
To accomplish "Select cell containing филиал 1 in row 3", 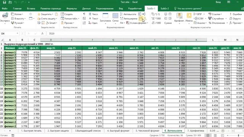I will 10,53.
